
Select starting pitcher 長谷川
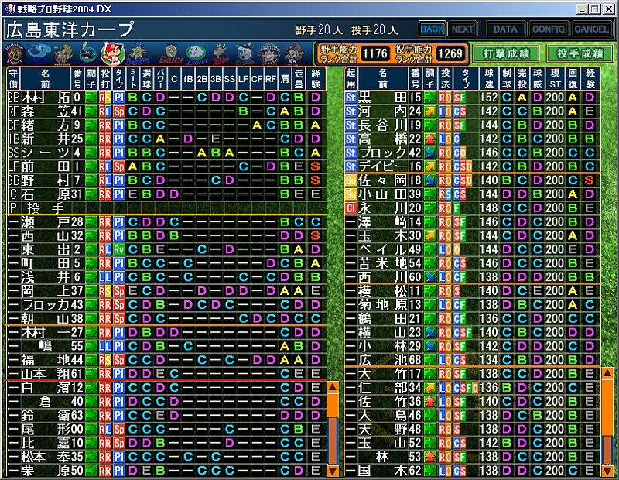(x=473, y=125)
